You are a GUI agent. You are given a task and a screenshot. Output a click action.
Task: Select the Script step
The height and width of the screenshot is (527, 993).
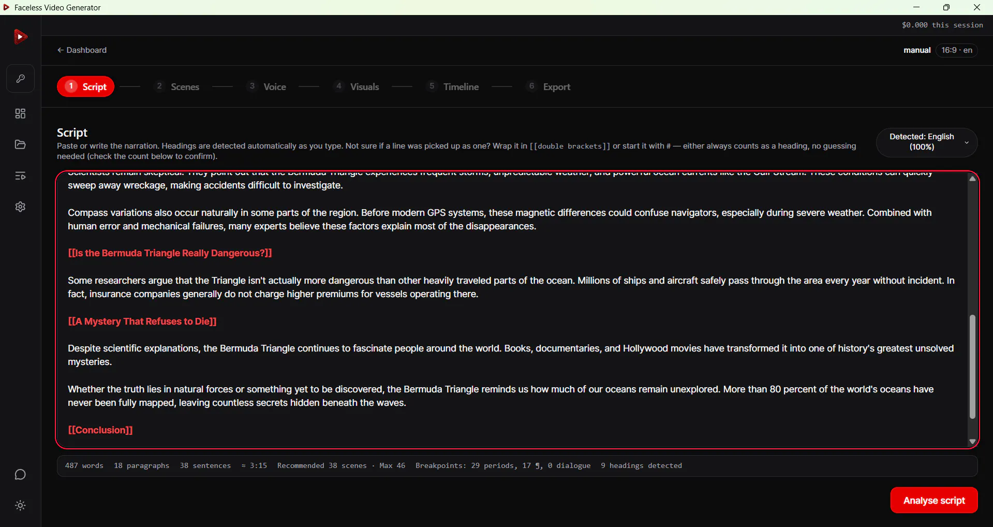tap(85, 86)
